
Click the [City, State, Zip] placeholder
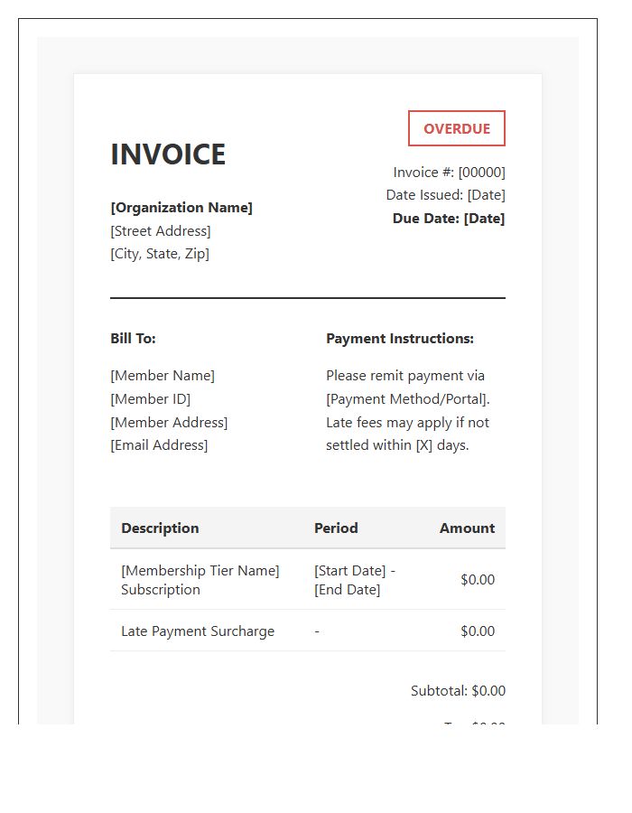pyautogui.click(x=160, y=254)
